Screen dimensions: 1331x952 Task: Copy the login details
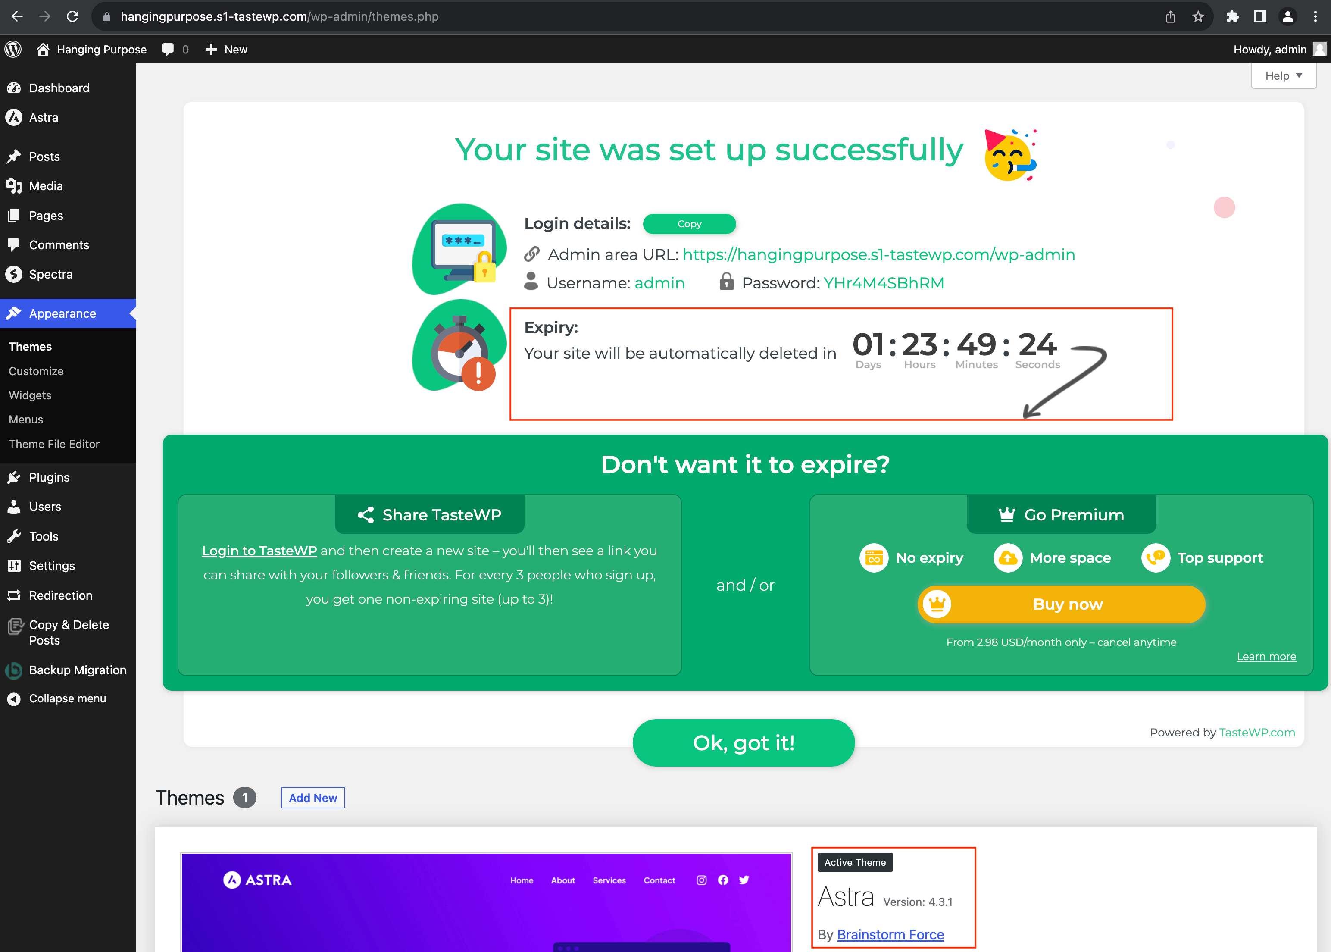[x=689, y=223]
